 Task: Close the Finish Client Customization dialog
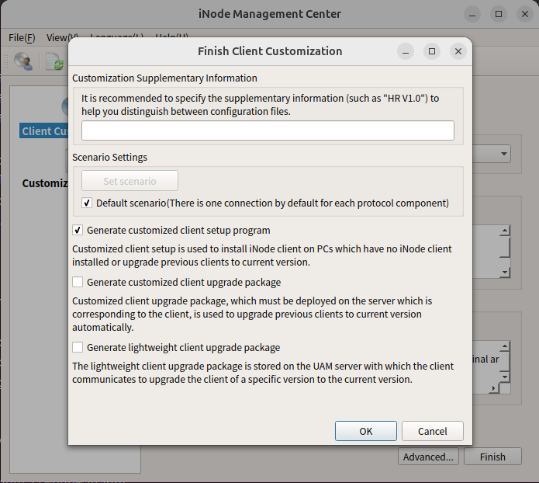coord(458,51)
